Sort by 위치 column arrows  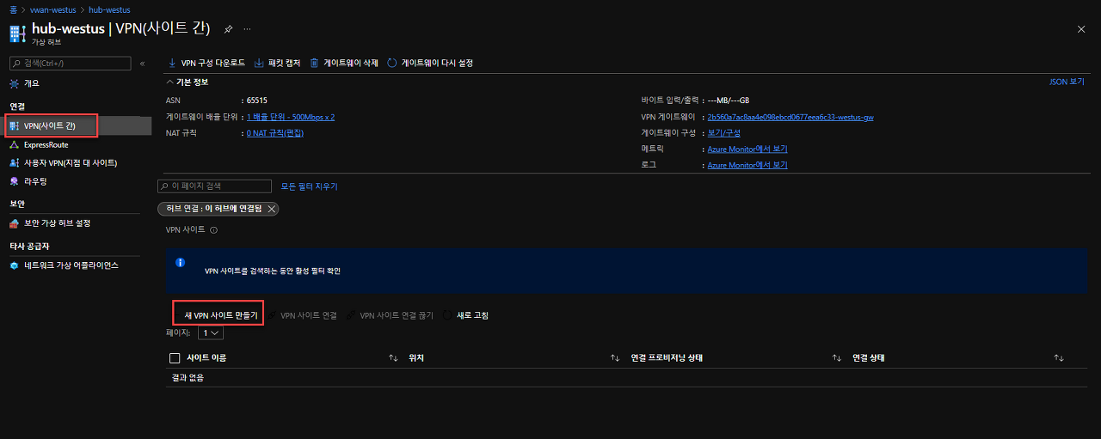[615, 357]
